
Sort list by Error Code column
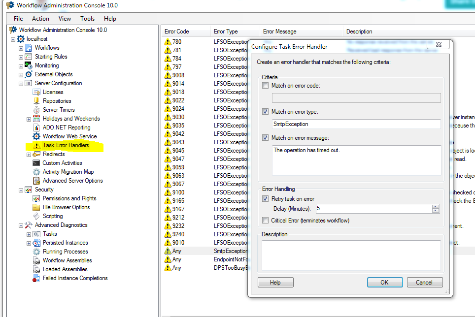[186, 32]
